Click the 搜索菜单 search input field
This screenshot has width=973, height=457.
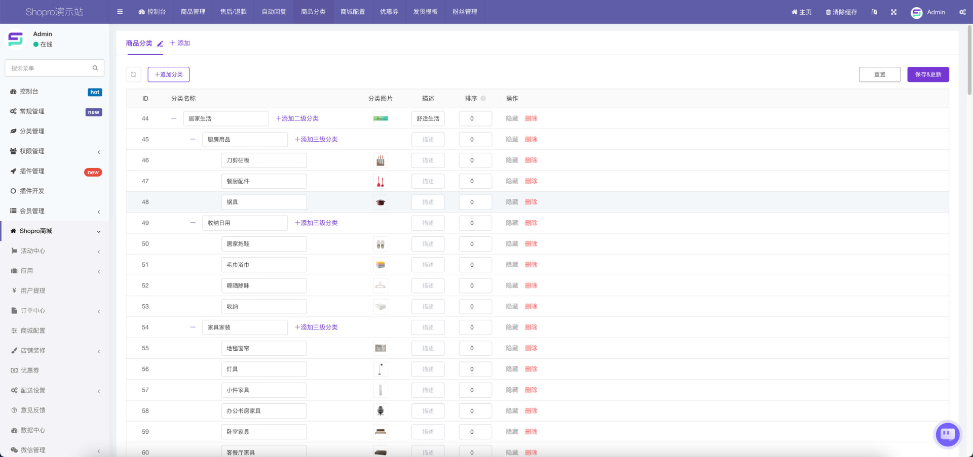(x=54, y=68)
